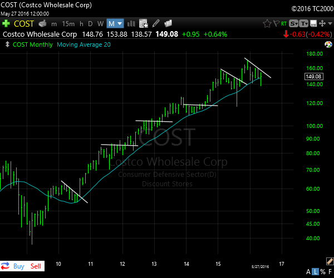
Task: Click the +0.64% percent change value
Action: tap(215, 34)
